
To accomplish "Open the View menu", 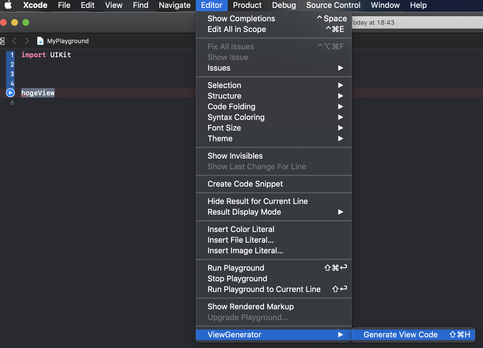I will (114, 5).
